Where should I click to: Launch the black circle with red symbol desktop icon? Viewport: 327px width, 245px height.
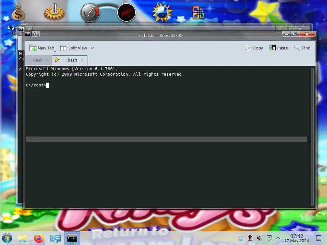(x=126, y=12)
